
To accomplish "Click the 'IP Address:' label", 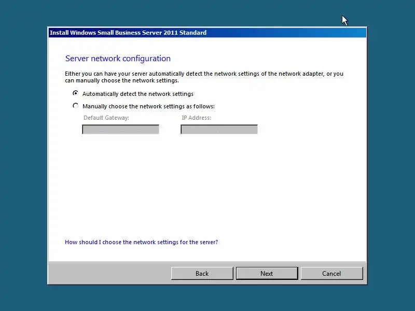I will (x=196, y=118).
